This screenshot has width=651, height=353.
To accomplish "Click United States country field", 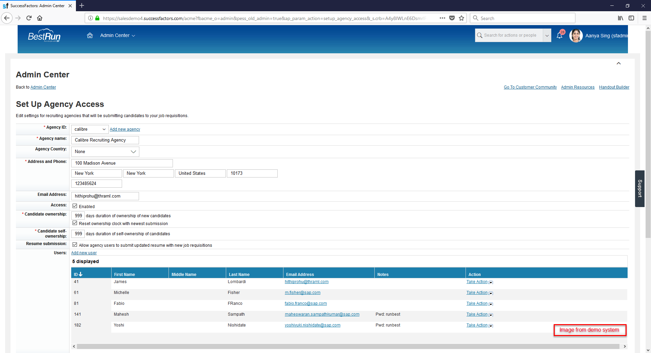I will click(200, 173).
